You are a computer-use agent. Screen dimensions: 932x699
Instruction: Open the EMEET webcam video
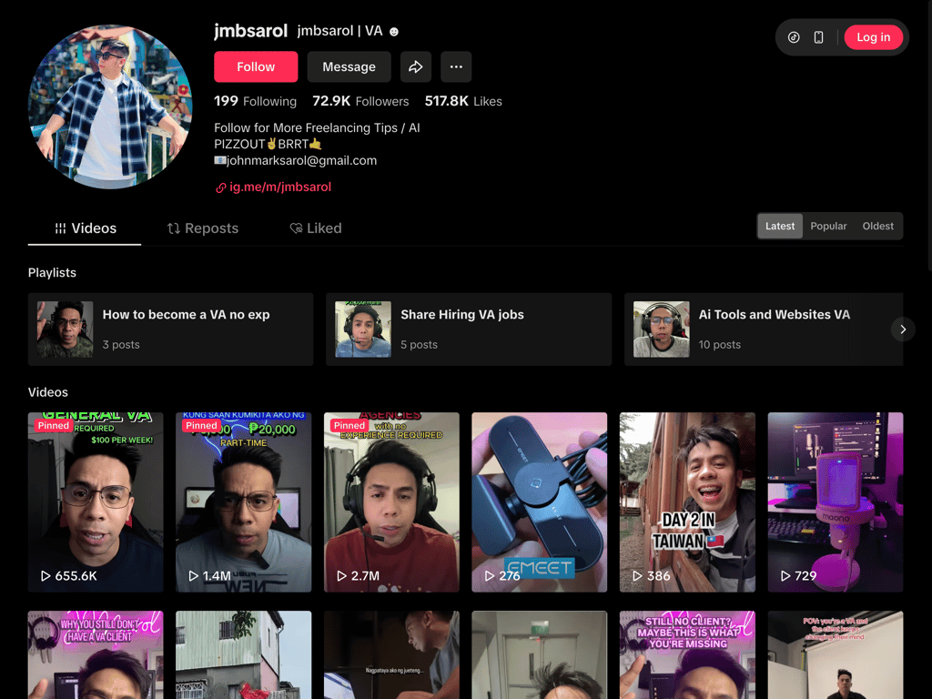point(540,502)
